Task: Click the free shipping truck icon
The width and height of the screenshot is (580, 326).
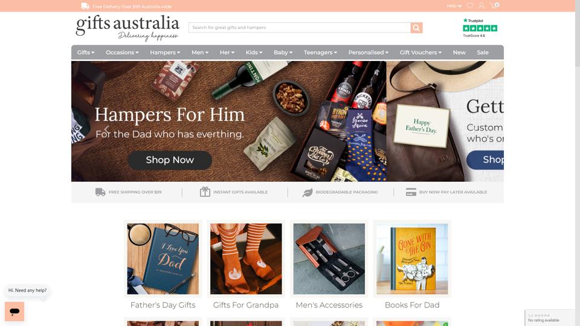Action: pos(100,192)
